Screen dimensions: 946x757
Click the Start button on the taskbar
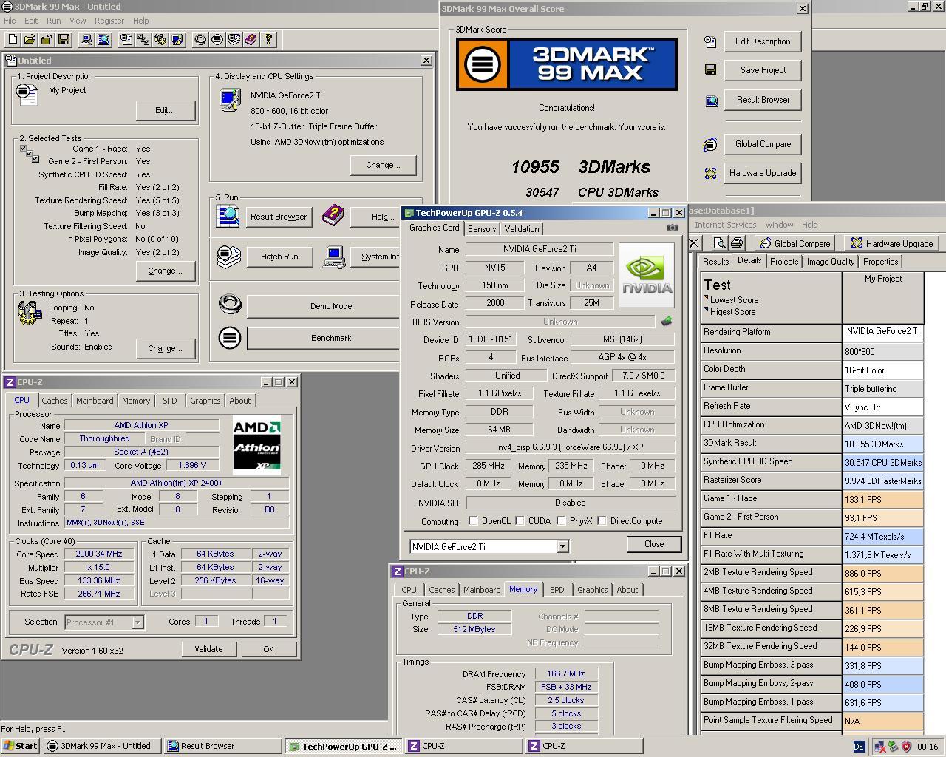click(21, 746)
